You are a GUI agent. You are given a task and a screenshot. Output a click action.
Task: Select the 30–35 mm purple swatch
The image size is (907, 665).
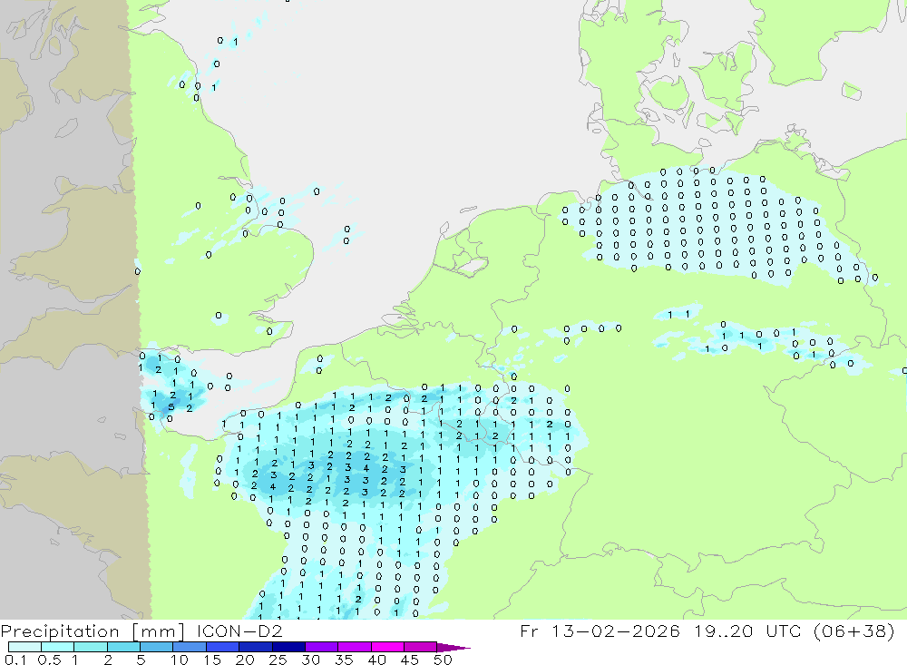(x=321, y=647)
